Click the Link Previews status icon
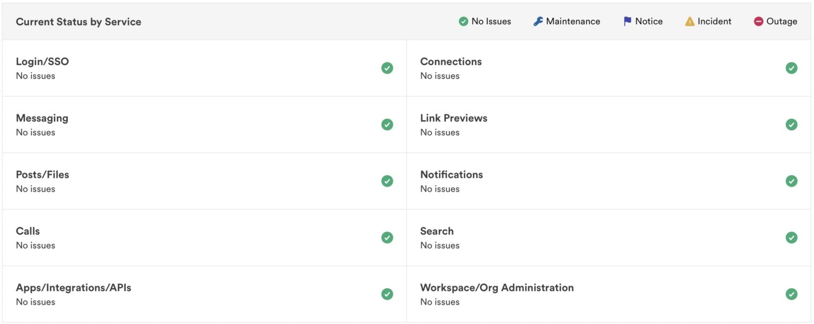814x324 pixels. click(x=791, y=124)
